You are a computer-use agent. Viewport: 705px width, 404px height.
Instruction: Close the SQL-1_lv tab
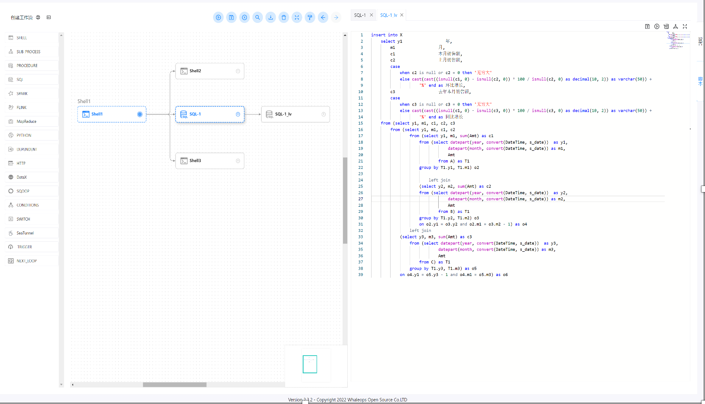point(402,15)
